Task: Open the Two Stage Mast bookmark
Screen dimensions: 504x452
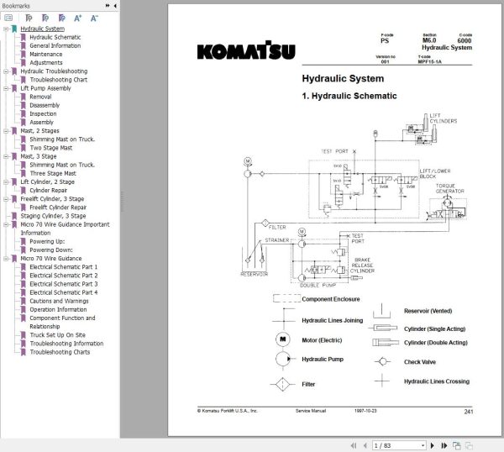Action: pos(51,148)
